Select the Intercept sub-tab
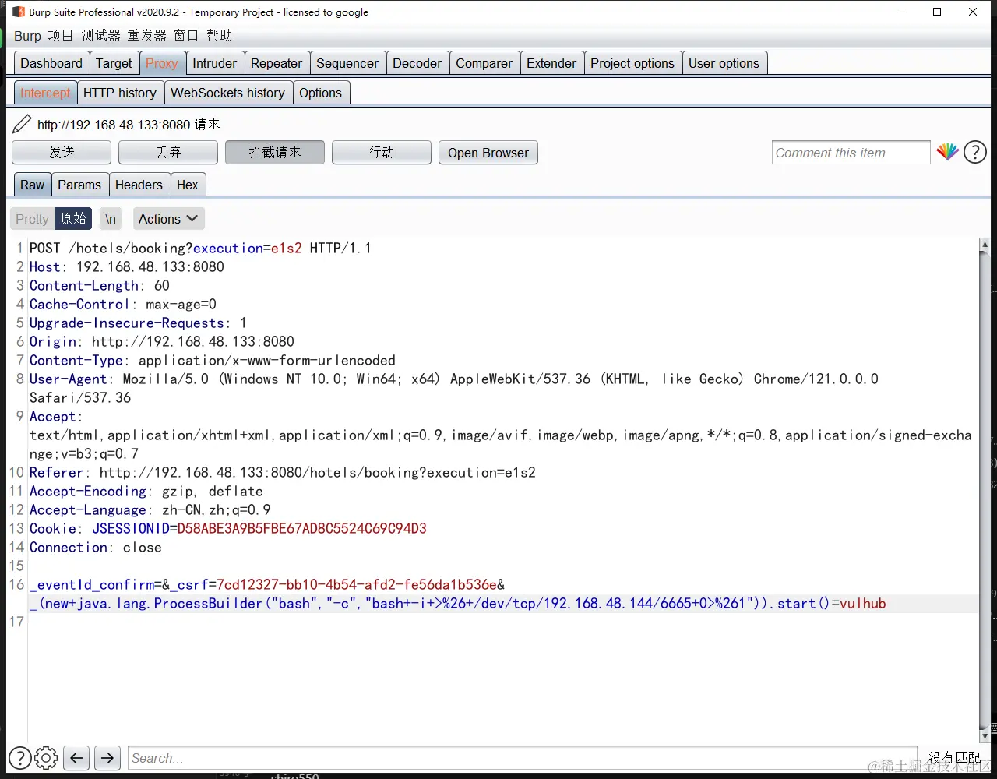The image size is (997, 779). point(45,93)
